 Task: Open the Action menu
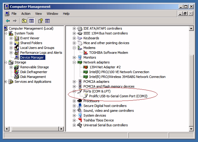[26, 14]
